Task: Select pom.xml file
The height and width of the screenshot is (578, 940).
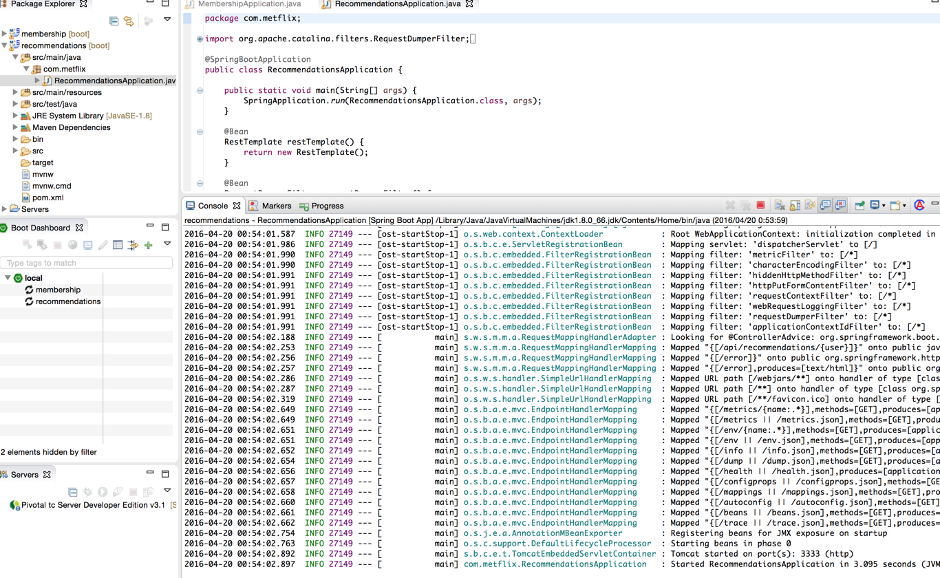Action: pos(43,197)
